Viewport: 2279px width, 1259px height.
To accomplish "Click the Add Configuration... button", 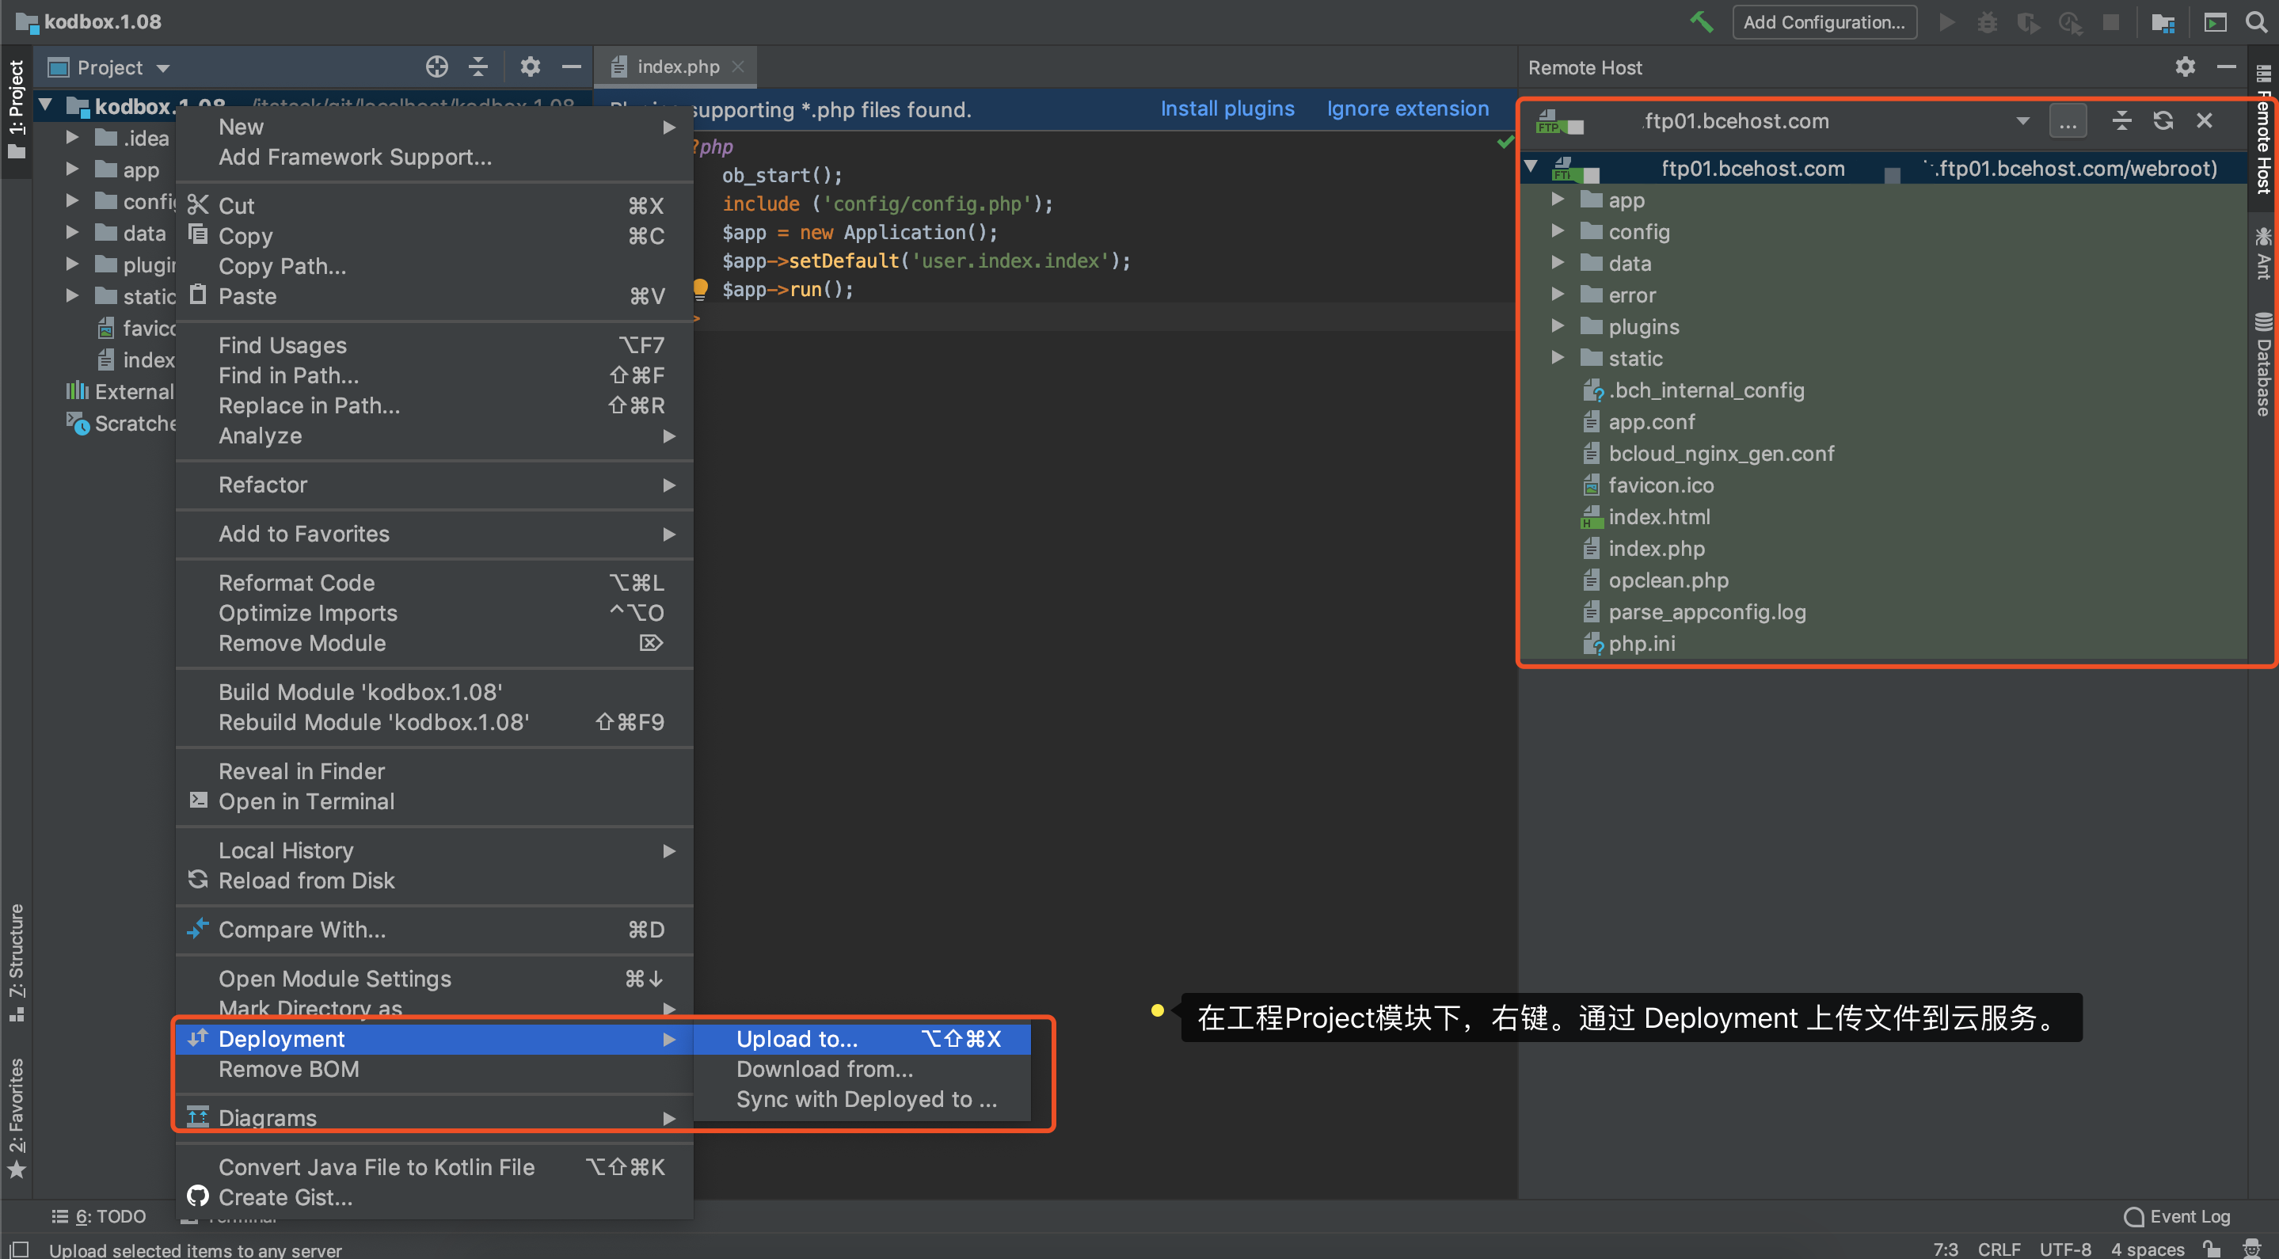I will (x=1824, y=22).
